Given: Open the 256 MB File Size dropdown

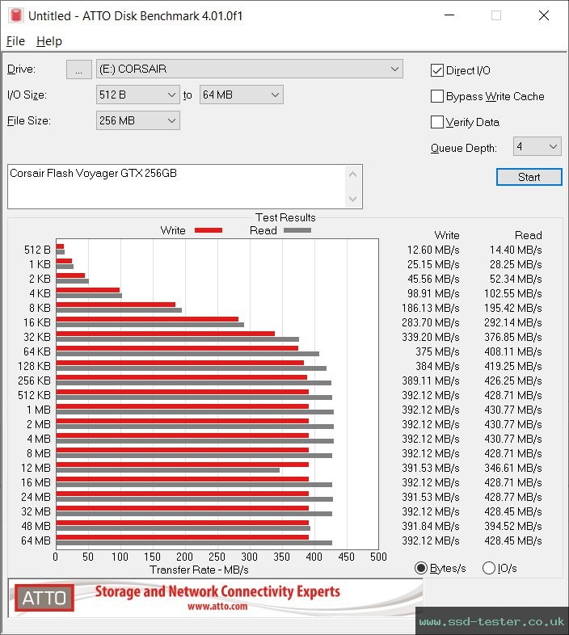Looking at the screenshot, I should (137, 120).
